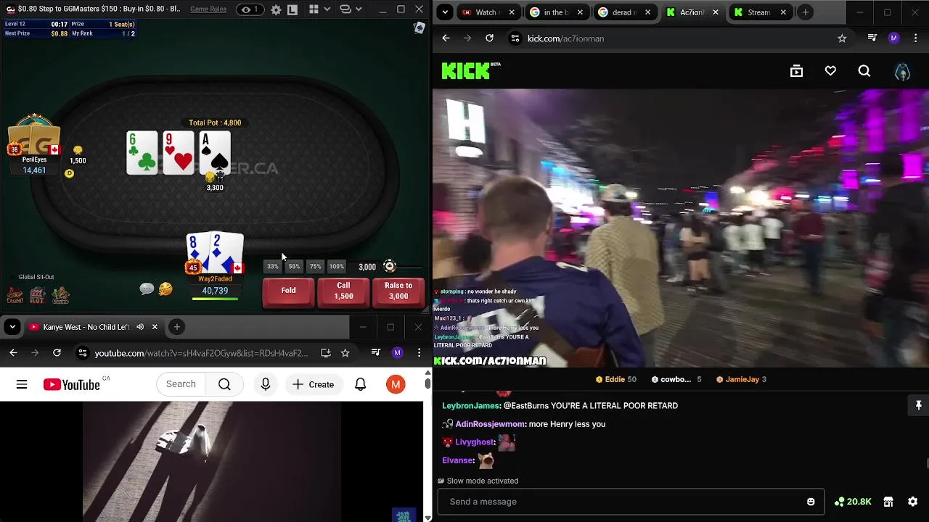Open Kick chat shop icon
Image resolution: width=929 pixels, height=522 pixels.
click(x=888, y=502)
